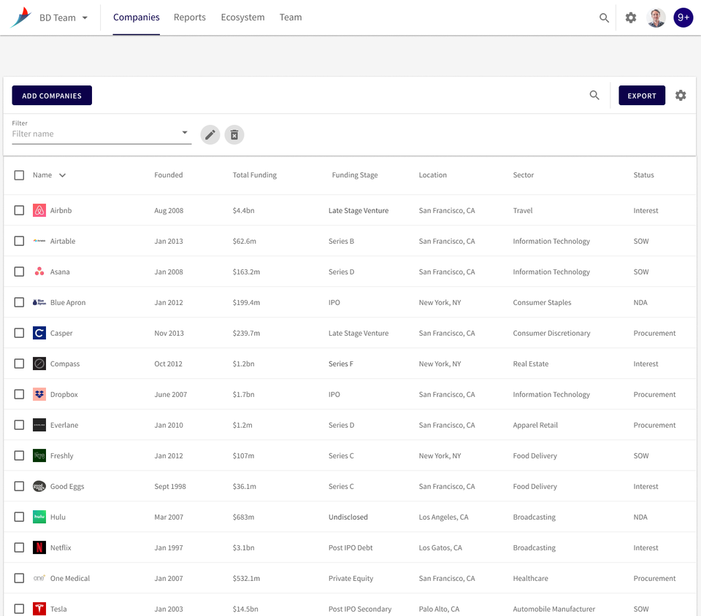
Task: Check the One Medical row checkbox
Action: (19, 578)
